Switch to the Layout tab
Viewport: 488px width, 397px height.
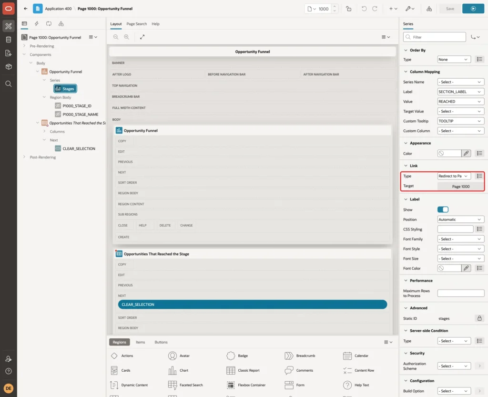coord(116,24)
